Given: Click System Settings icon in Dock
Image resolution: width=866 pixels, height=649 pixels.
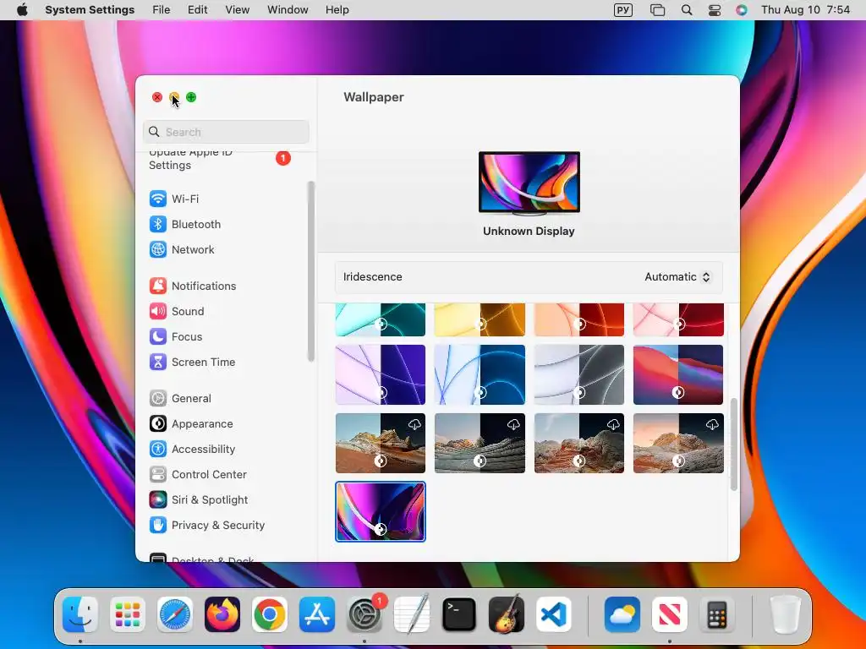Looking at the screenshot, I should [364, 614].
